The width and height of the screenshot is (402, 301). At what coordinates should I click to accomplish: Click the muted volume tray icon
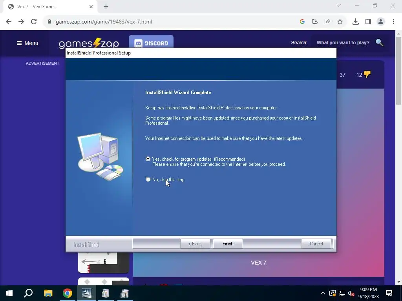coord(351,293)
